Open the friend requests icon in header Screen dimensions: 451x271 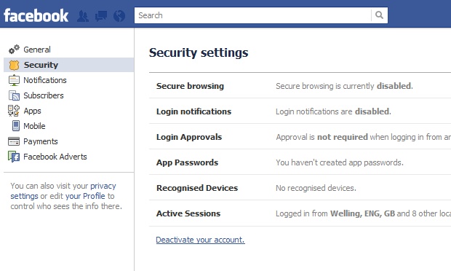point(83,16)
